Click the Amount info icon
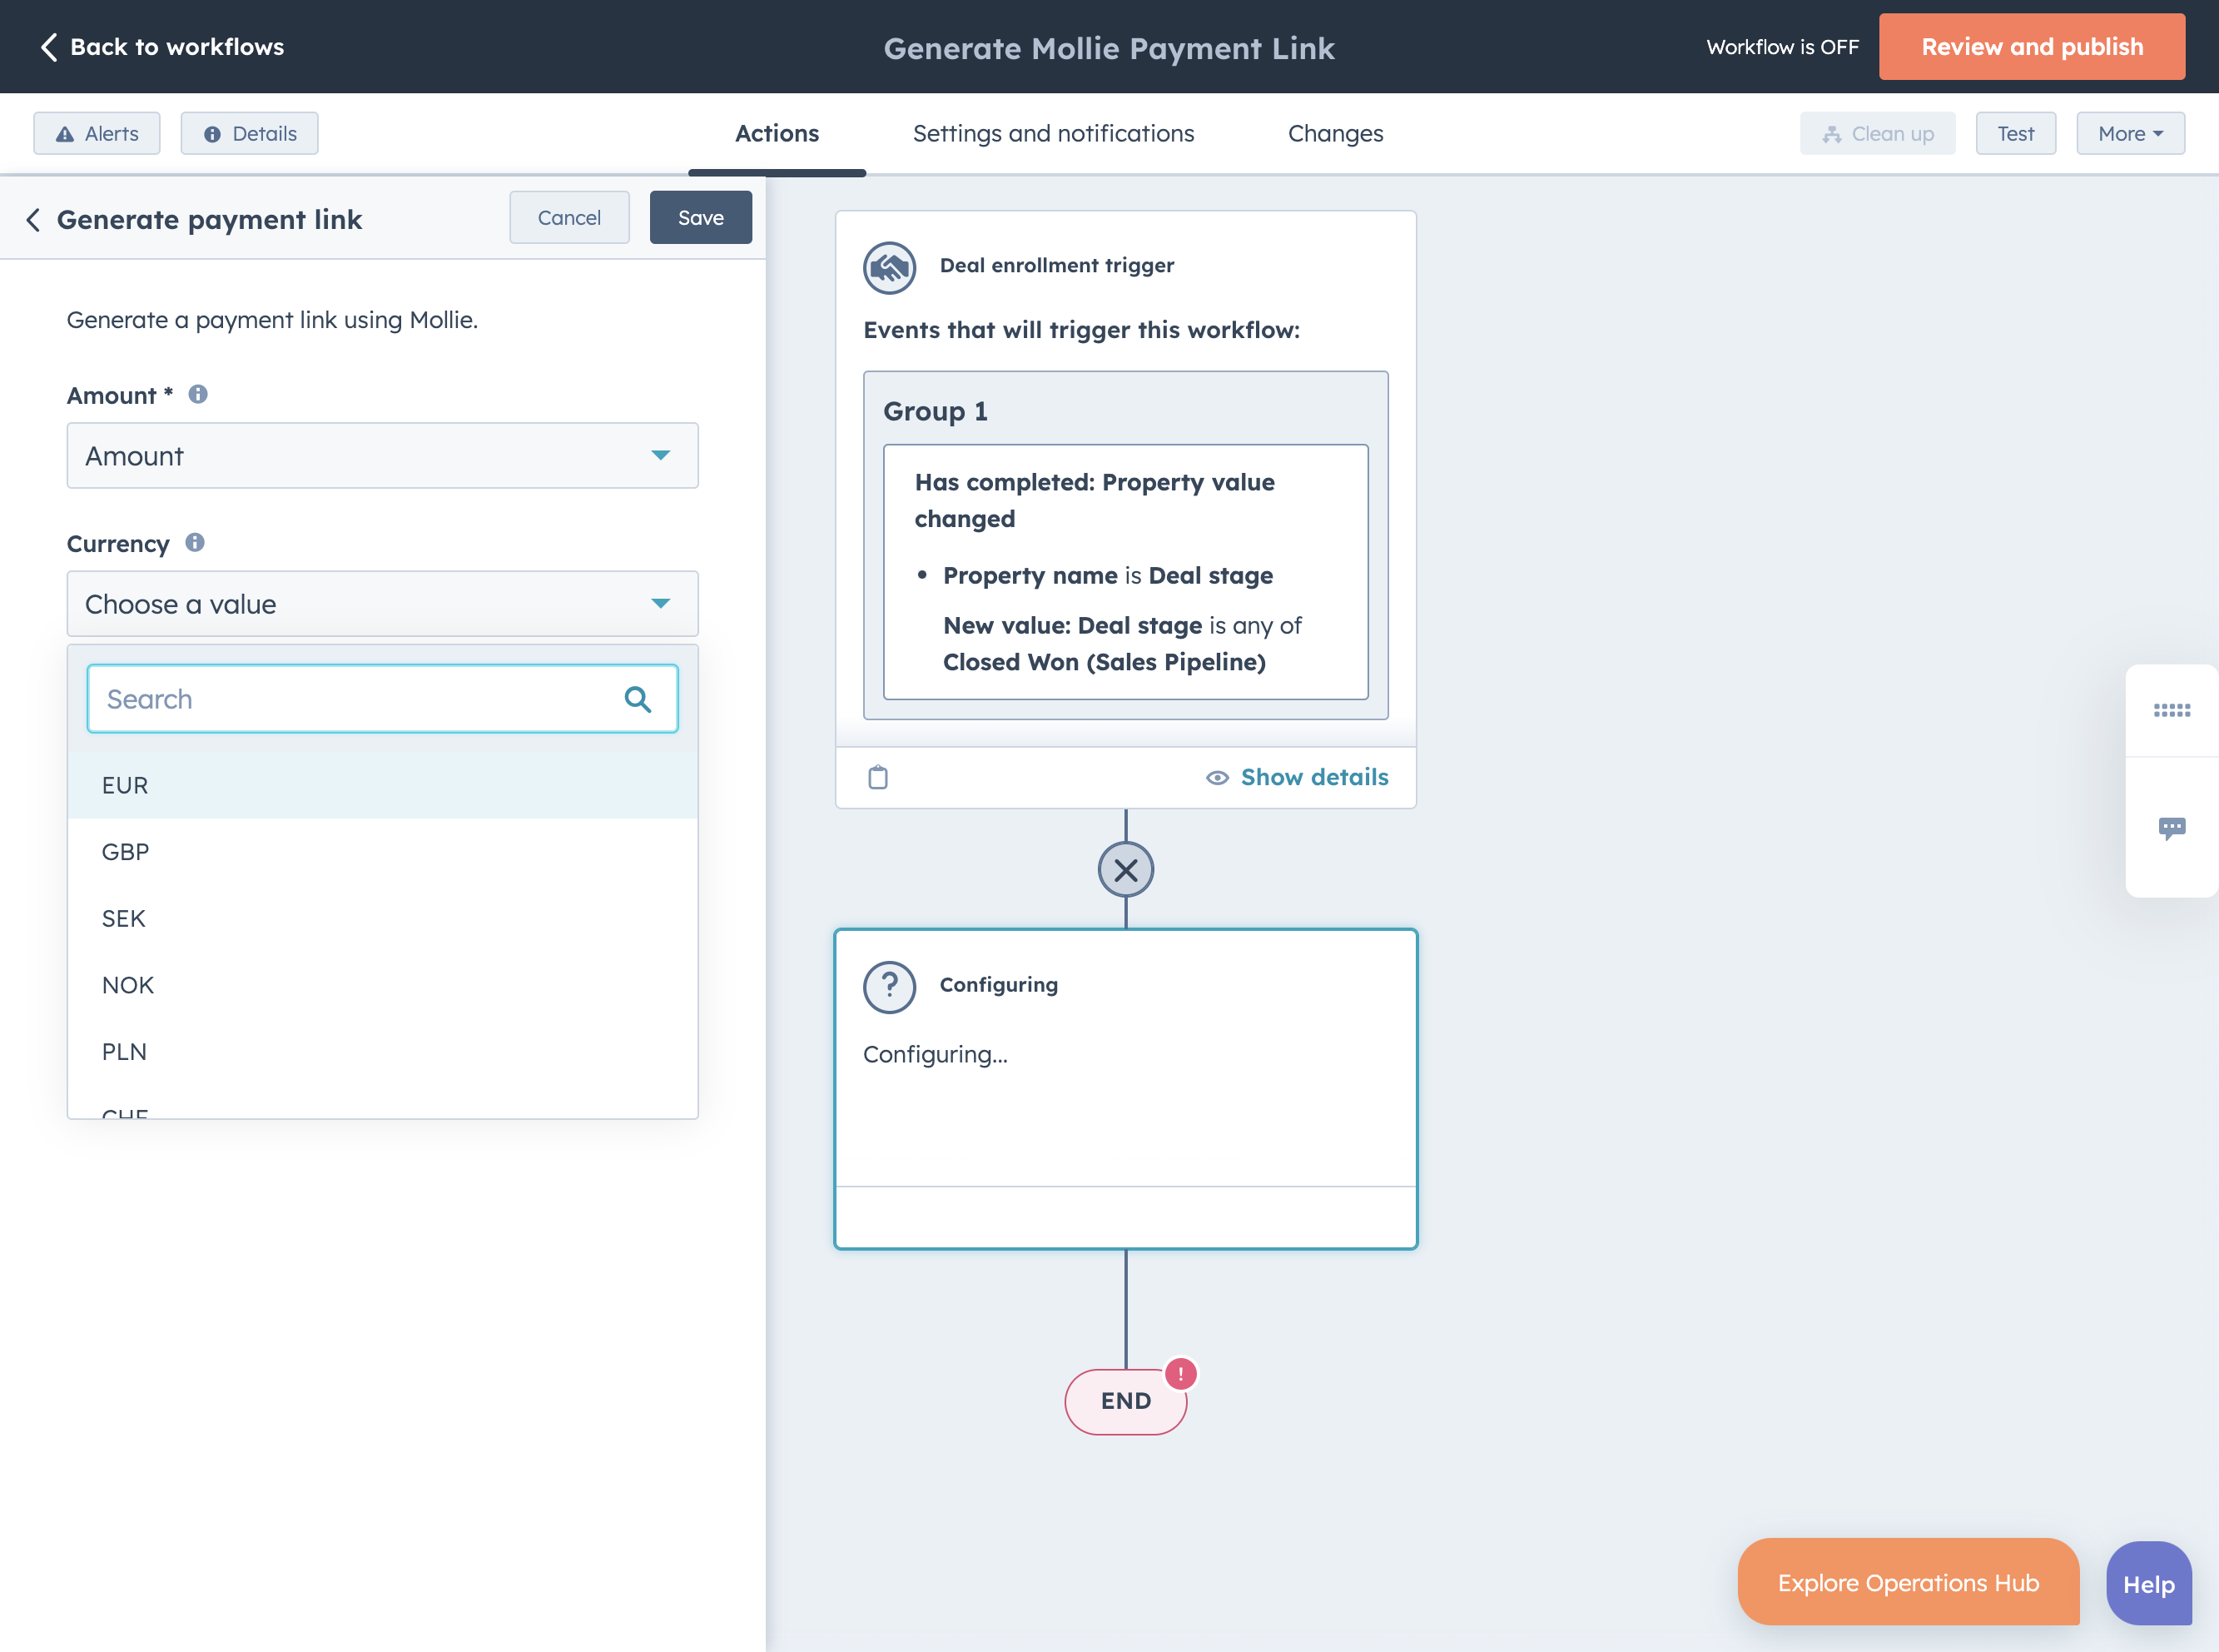The image size is (2219, 1652). pos(198,394)
